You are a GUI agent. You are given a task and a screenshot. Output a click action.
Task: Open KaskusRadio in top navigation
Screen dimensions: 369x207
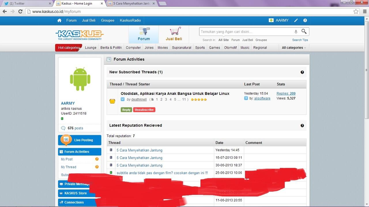(130, 20)
